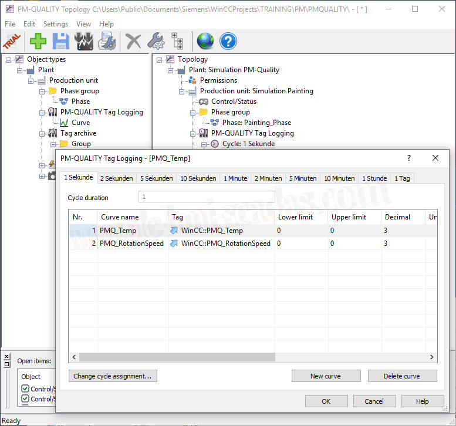Click the globe language toolbar icon
The width and height of the screenshot is (456, 426).
[x=205, y=41]
